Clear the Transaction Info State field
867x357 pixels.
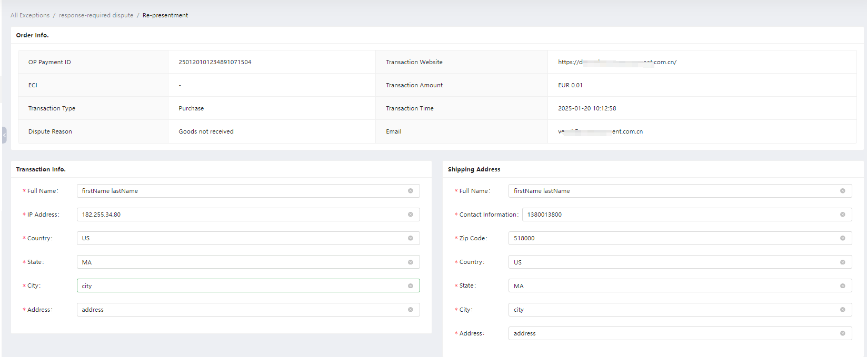click(411, 262)
